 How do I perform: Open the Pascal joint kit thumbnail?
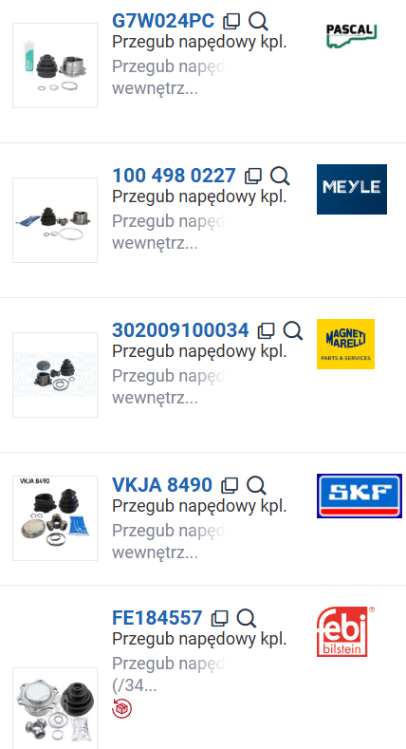pos(55,66)
